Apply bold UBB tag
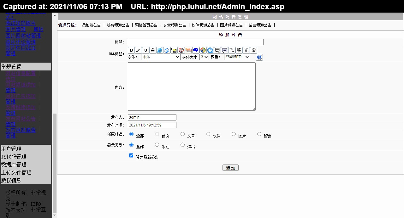 click(131, 50)
